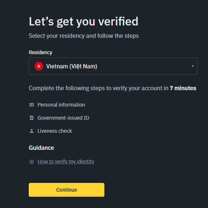This screenshot has height=208, width=208.
Task: Click the Residency field label
Action: point(40,52)
